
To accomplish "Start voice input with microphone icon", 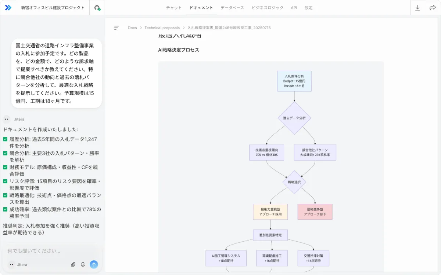I will 83,264.
